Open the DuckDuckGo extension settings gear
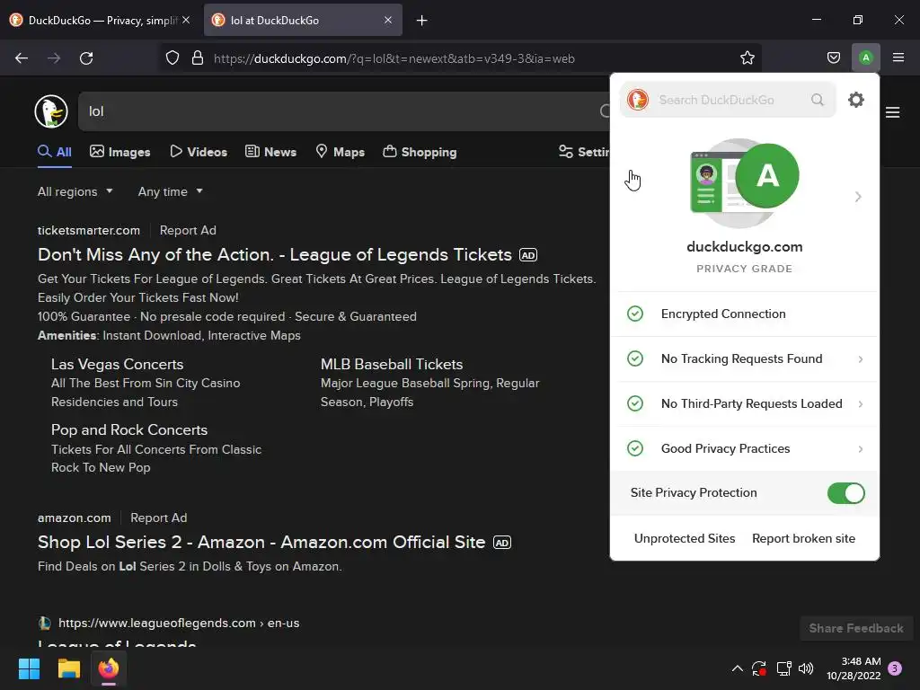Screen dimensions: 920x690 [x=856, y=100]
